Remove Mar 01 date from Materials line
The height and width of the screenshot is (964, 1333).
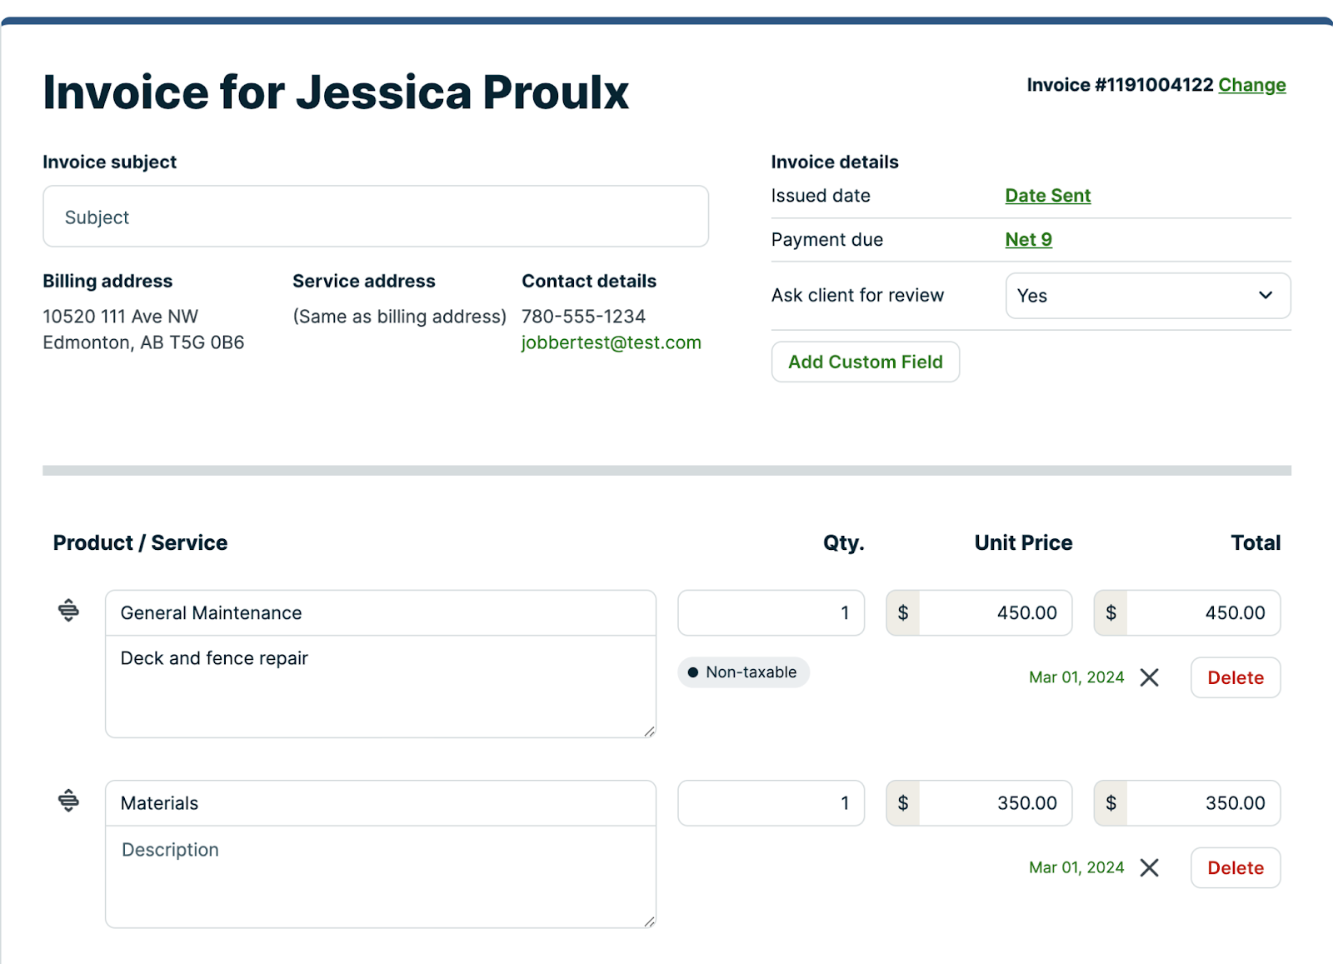(1150, 868)
